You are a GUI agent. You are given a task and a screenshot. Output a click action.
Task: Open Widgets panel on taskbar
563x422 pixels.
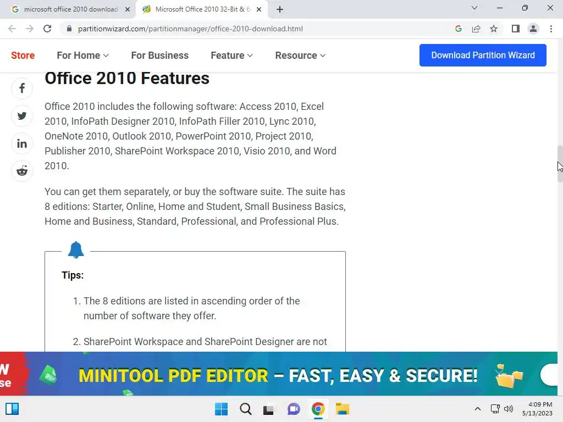(x=12, y=409)
